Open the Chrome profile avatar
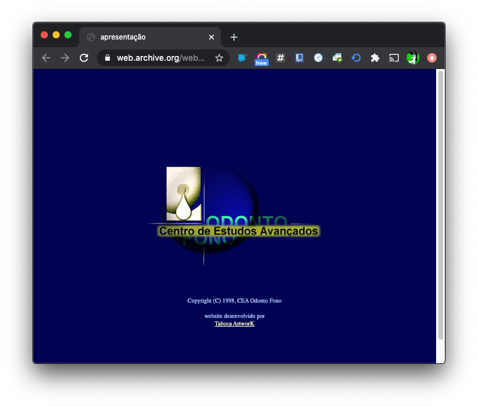478x407 pixels. (x=412, y=58)
